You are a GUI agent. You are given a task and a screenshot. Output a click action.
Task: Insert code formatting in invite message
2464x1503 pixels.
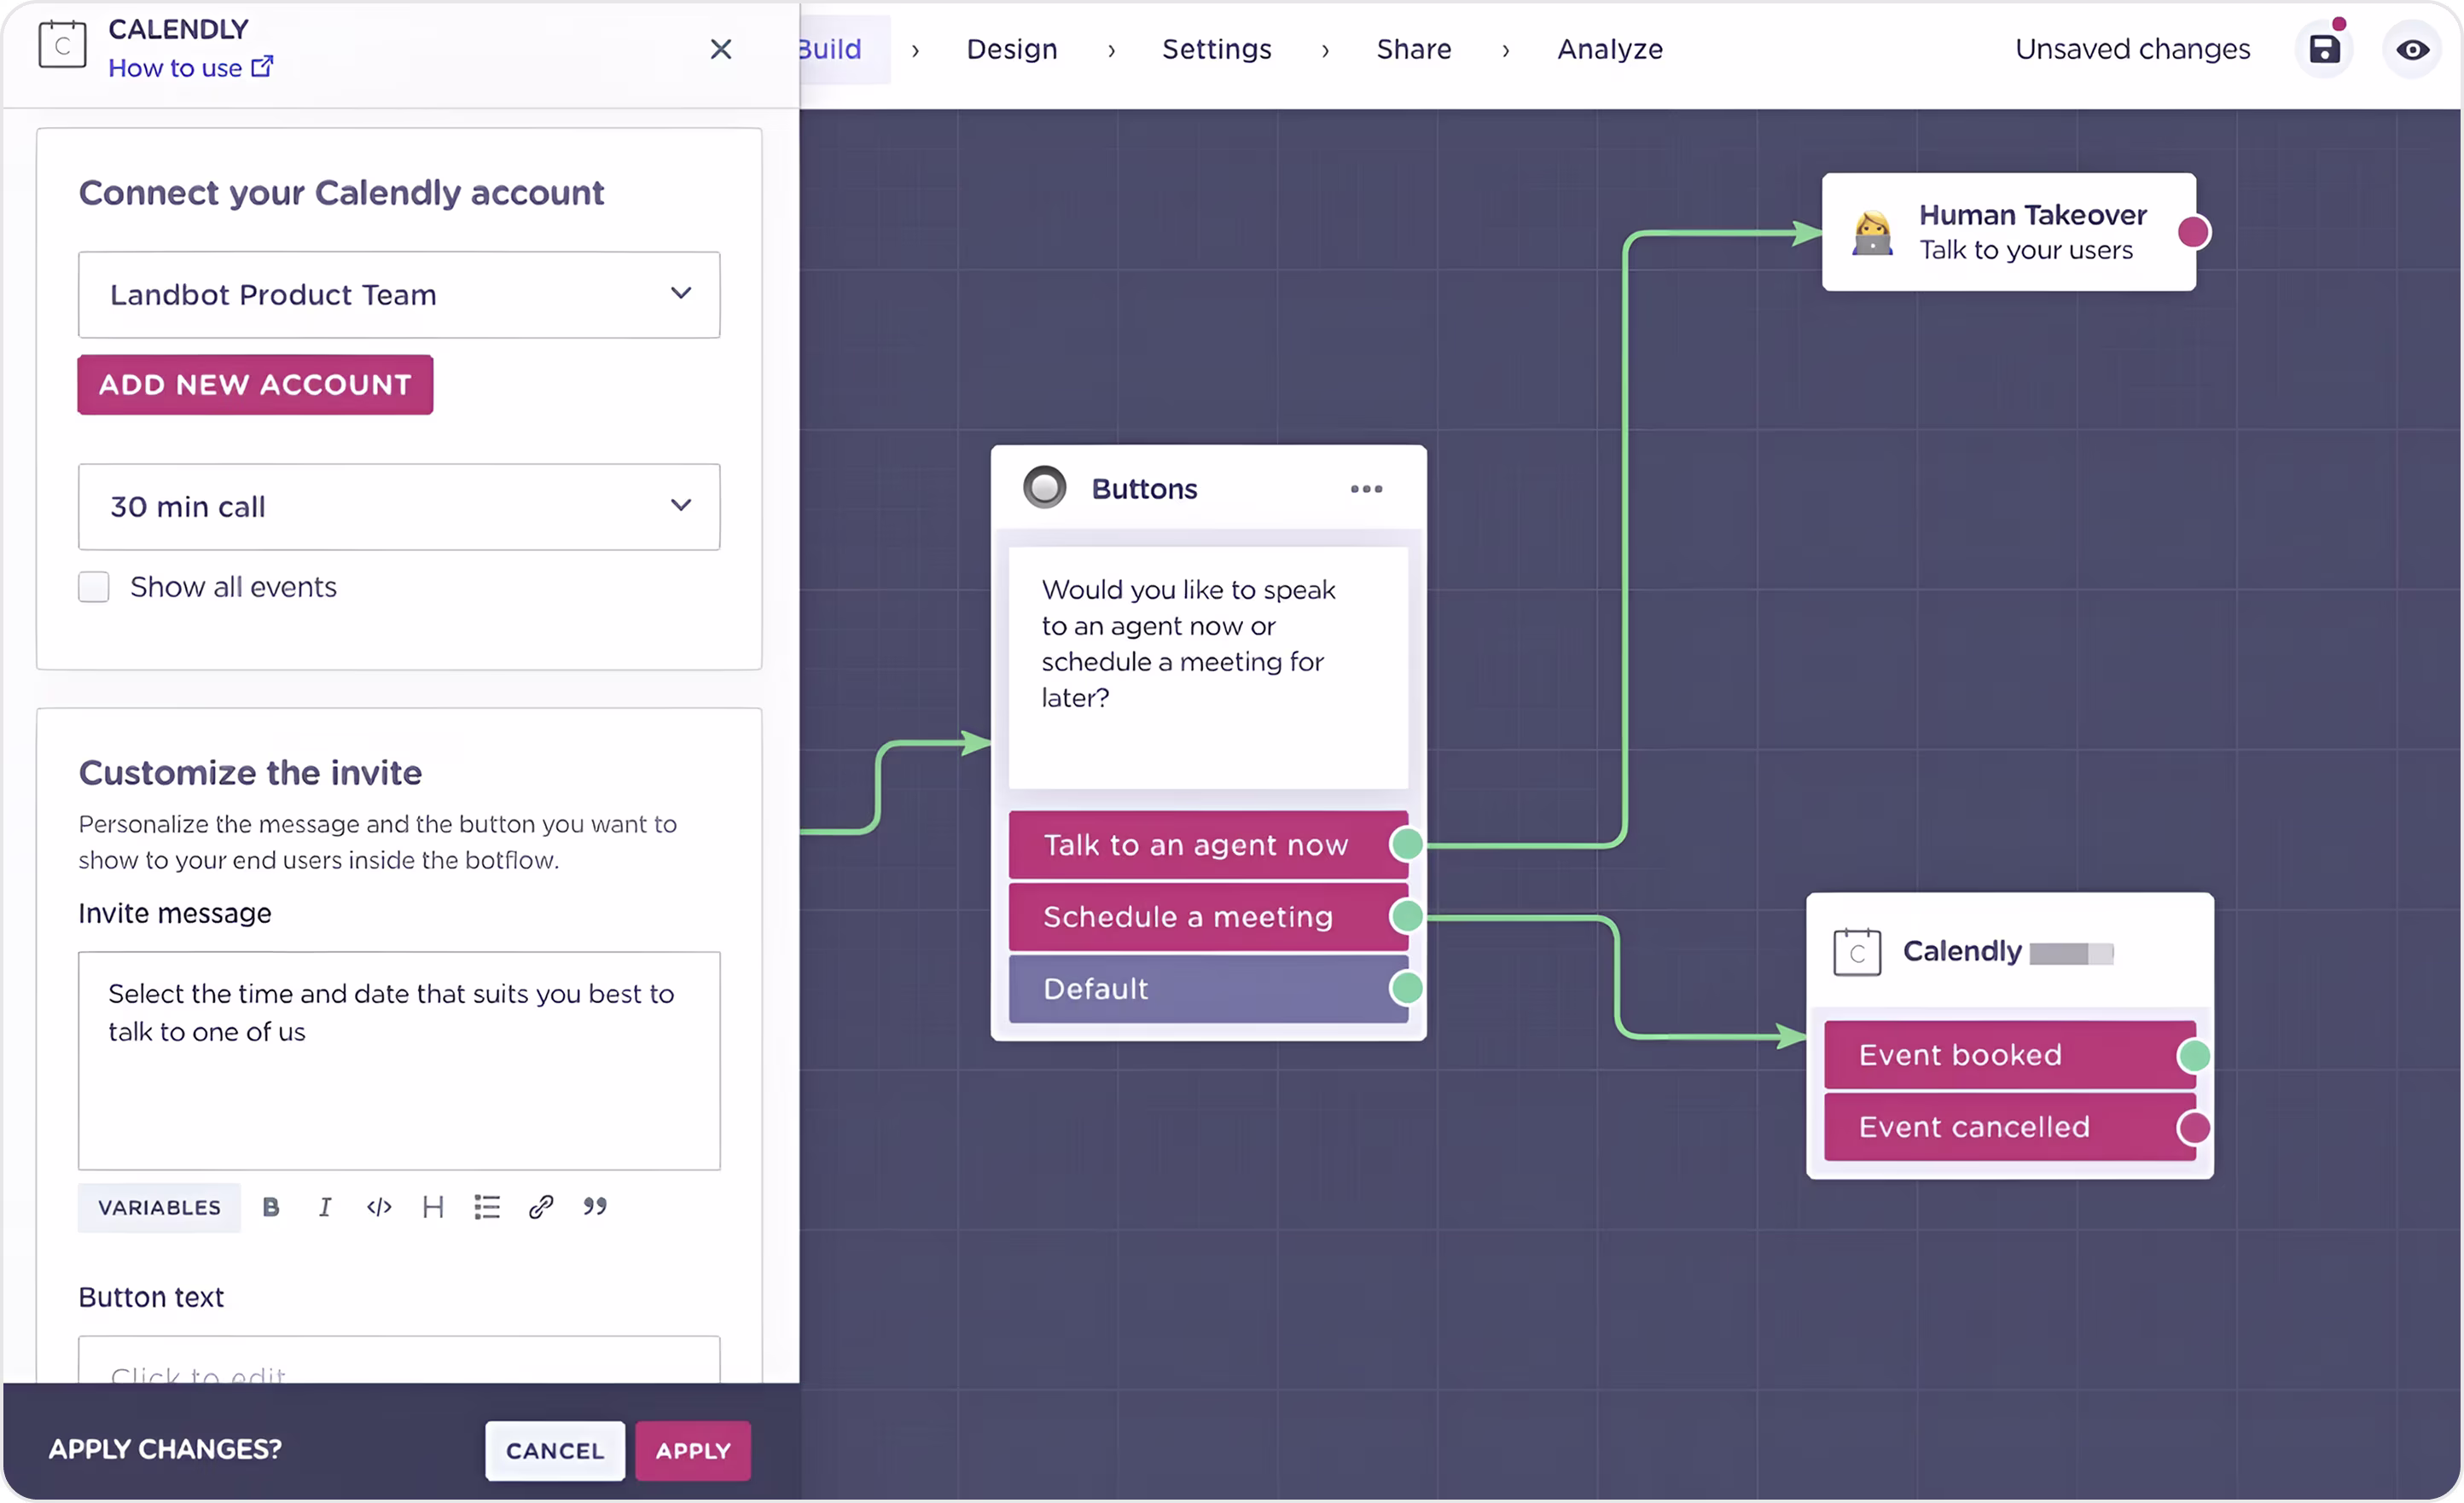tap(379, 1208)
